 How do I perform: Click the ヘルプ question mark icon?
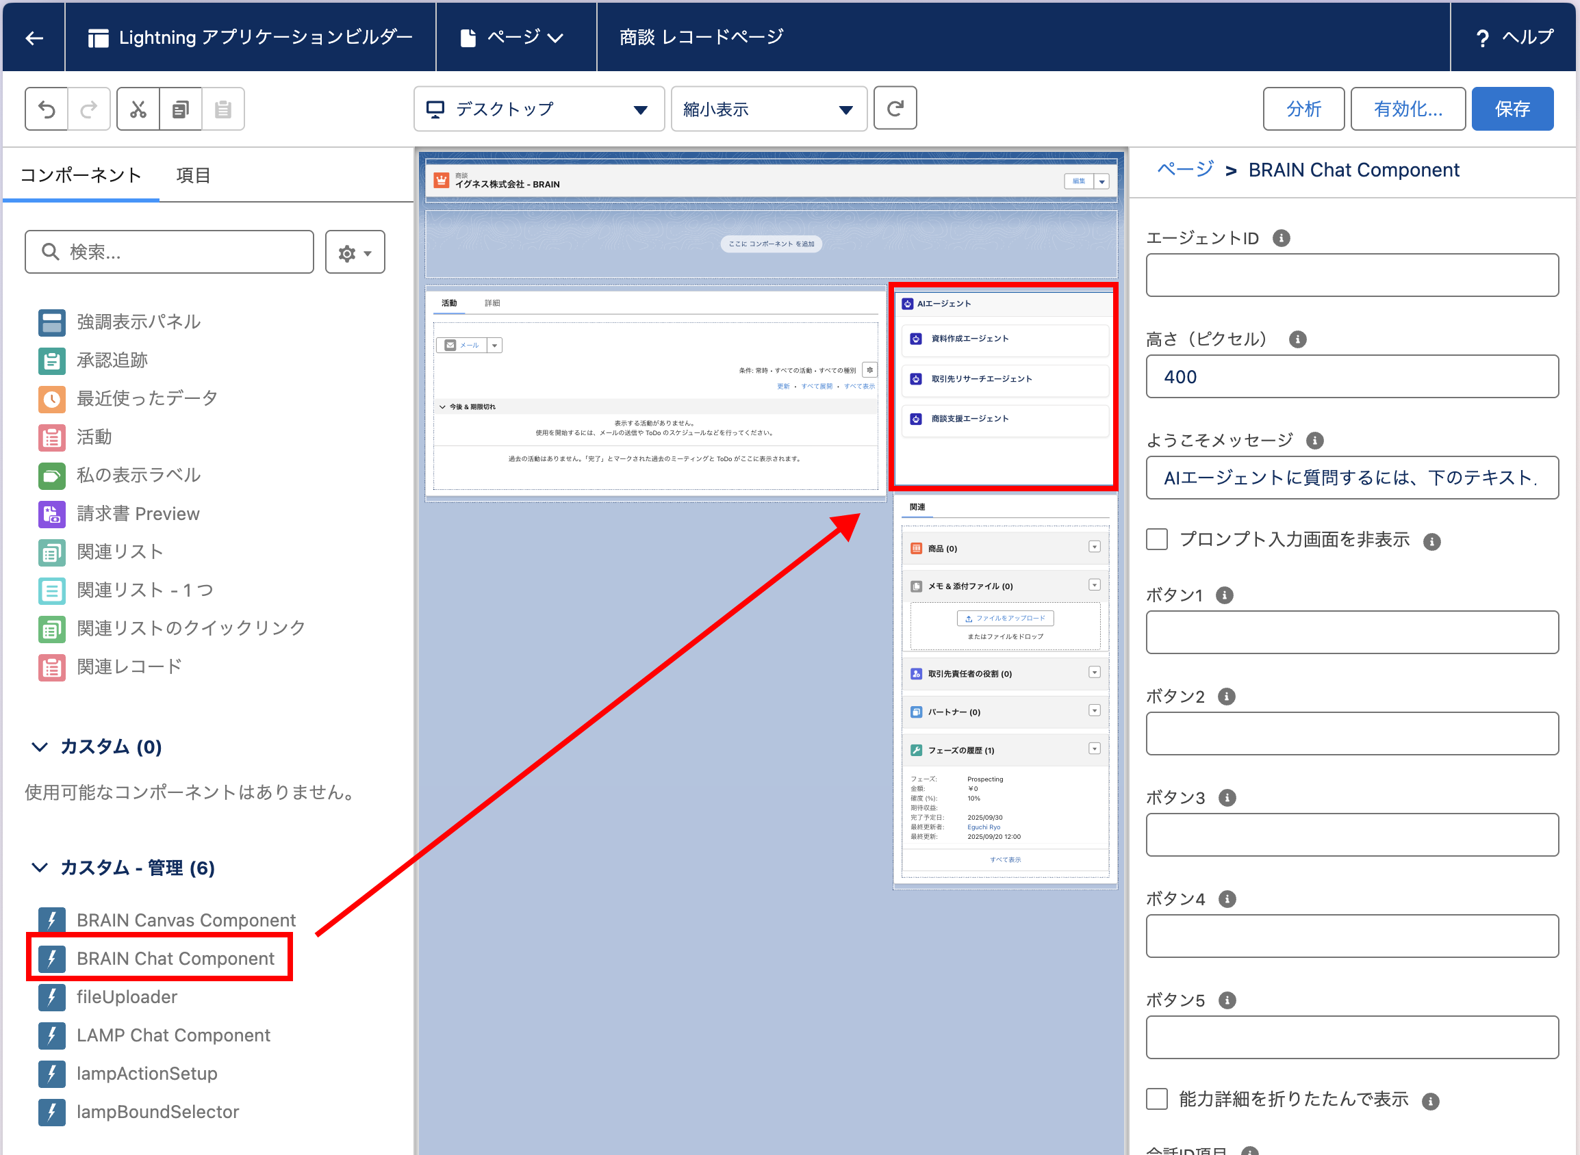[1482, 38]
